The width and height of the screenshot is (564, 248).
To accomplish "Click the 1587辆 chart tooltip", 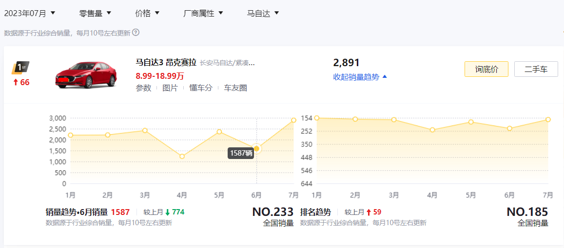I will pos(241,153).
